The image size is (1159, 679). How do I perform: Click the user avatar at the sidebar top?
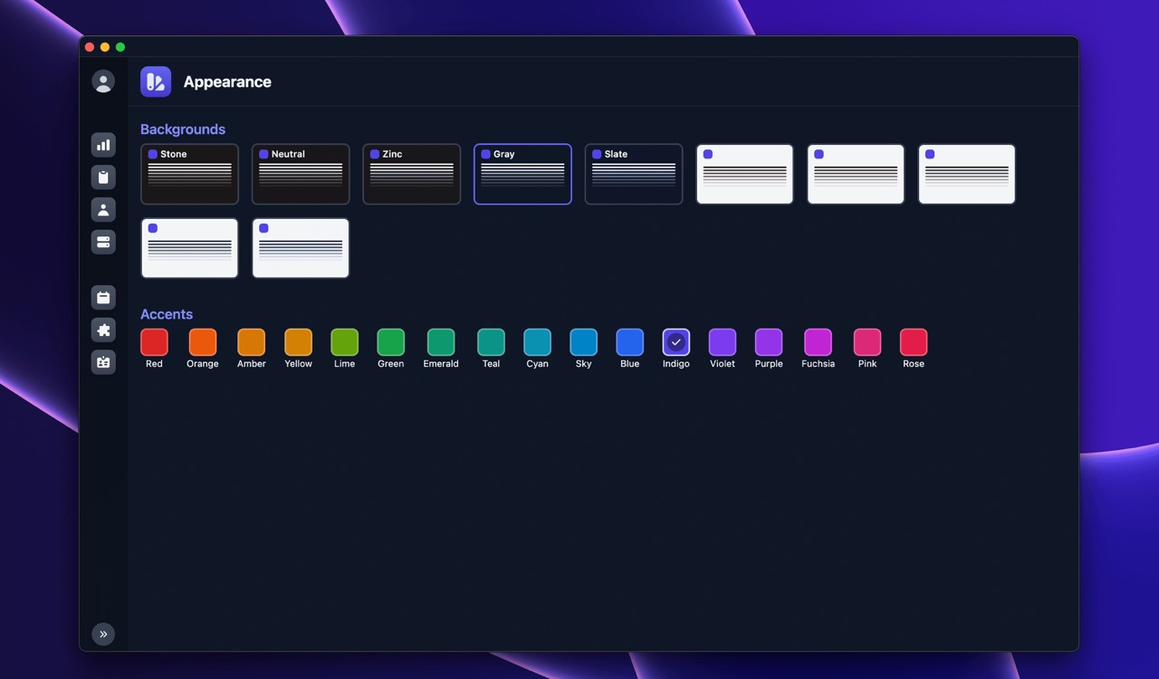pyautogui.click(x=103, y=81)
